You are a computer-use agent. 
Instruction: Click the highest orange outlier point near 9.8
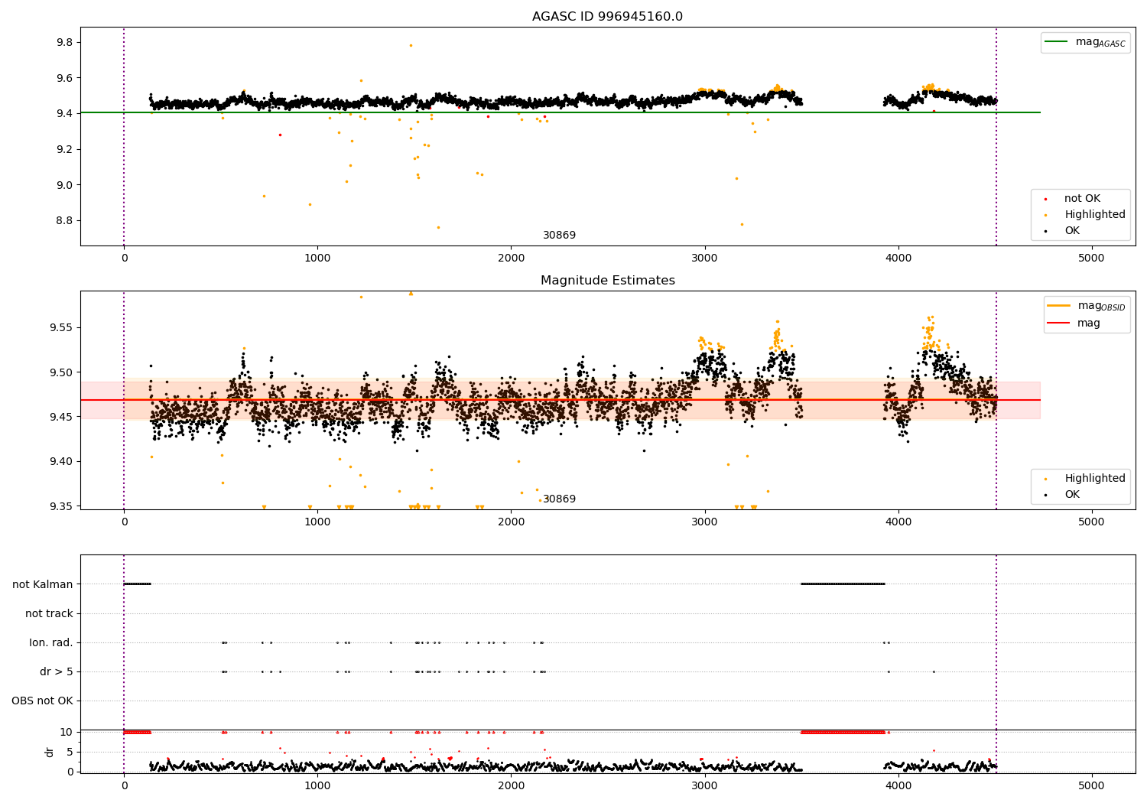coord(411,45)
